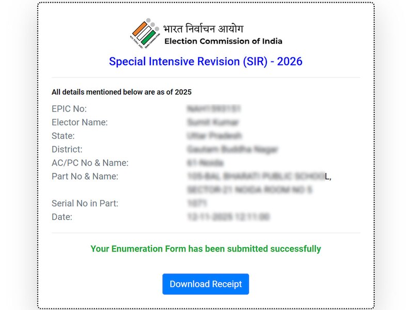The width and height of the screenshot is (413, 310).
Task: Click the Download Receipt button
Action: (205, 284)
